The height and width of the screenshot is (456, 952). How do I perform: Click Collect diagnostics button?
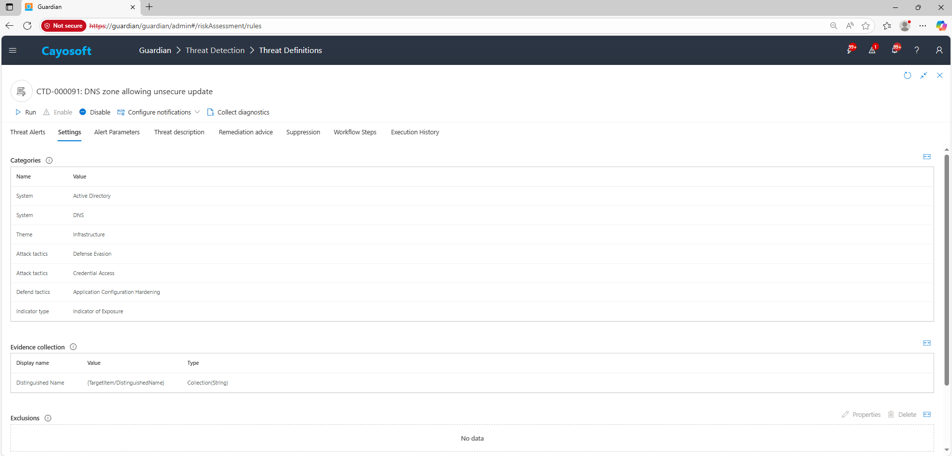pyautogui.click(x=238, y=113)
